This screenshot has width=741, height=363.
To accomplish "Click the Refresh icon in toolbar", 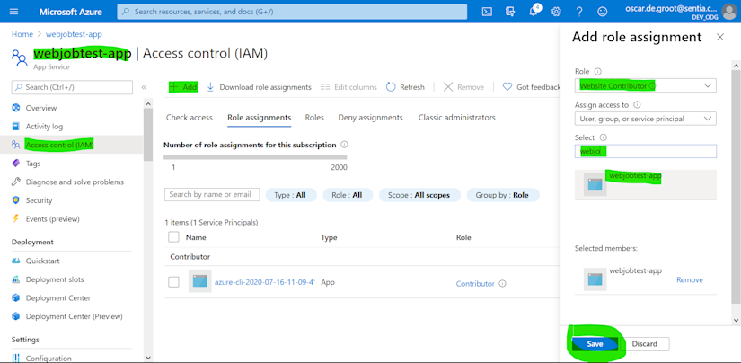I will point(391,87).
